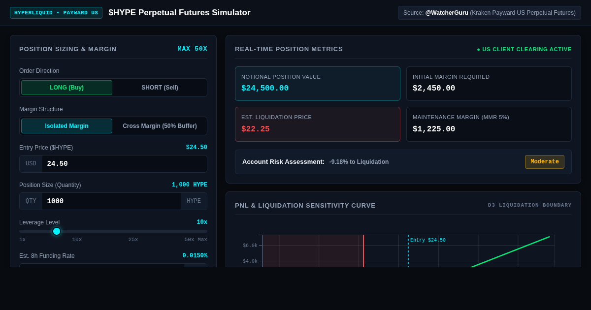The height and width of the screenshot is (310, 591).
Task: Click the 1,000 HYPE position size readout
Action: tap(190, 185)
